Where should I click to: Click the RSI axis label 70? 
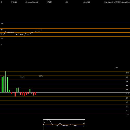coord(2,30)
